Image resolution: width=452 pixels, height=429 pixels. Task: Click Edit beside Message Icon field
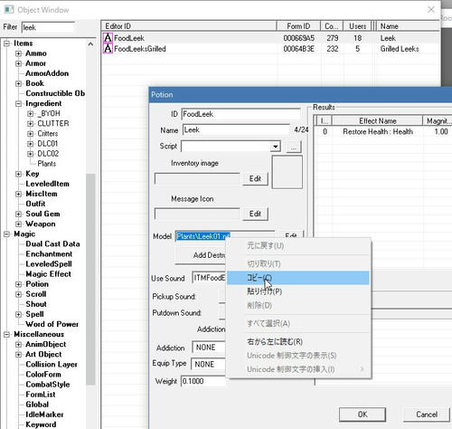tap(255, 214)
